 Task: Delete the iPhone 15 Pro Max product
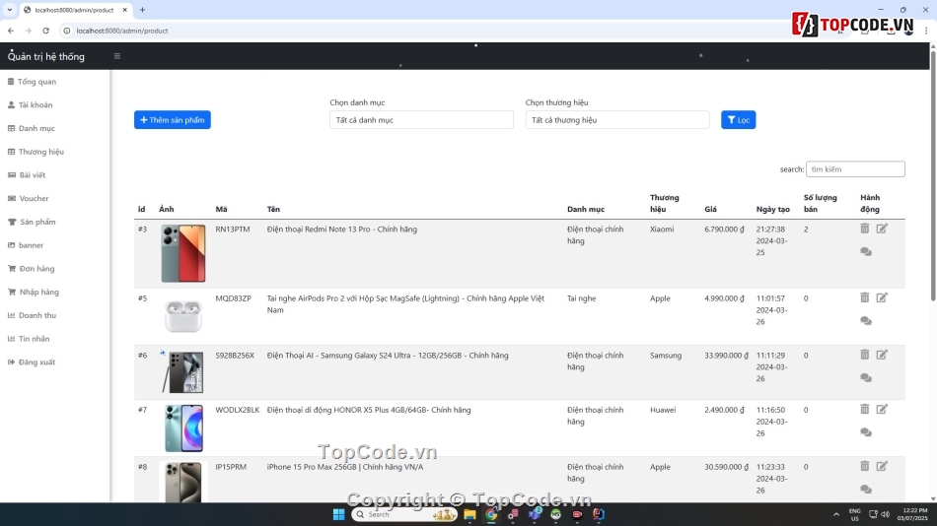tap(865, 466)
